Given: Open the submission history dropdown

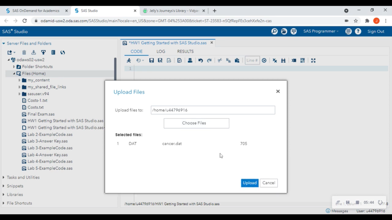Looking at the screenshot, I should [140, 61].
